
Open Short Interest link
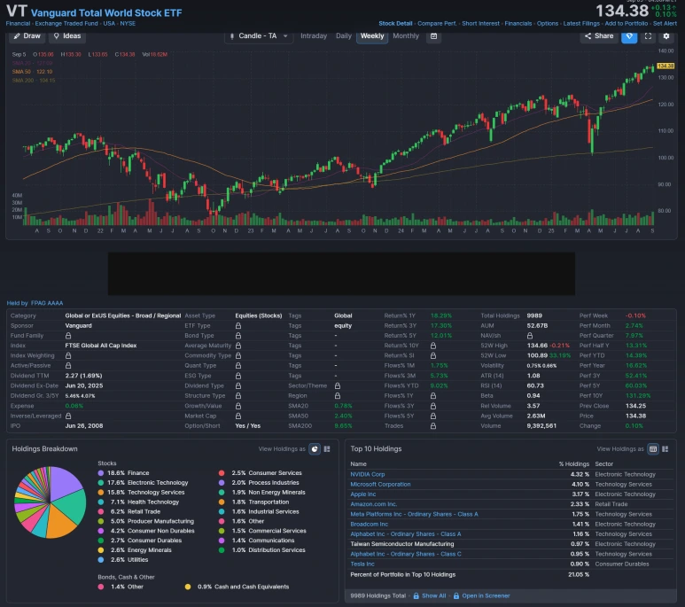pos(480,24)
